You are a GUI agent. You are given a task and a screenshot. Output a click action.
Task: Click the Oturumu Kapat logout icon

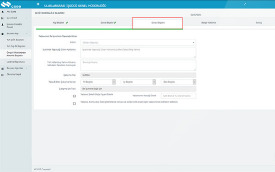coord(3,74)
